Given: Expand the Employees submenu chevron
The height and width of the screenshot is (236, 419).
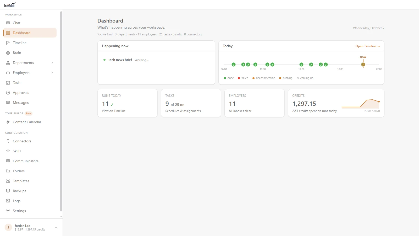Looking at the screenshot, I should (x=52, y=73).
